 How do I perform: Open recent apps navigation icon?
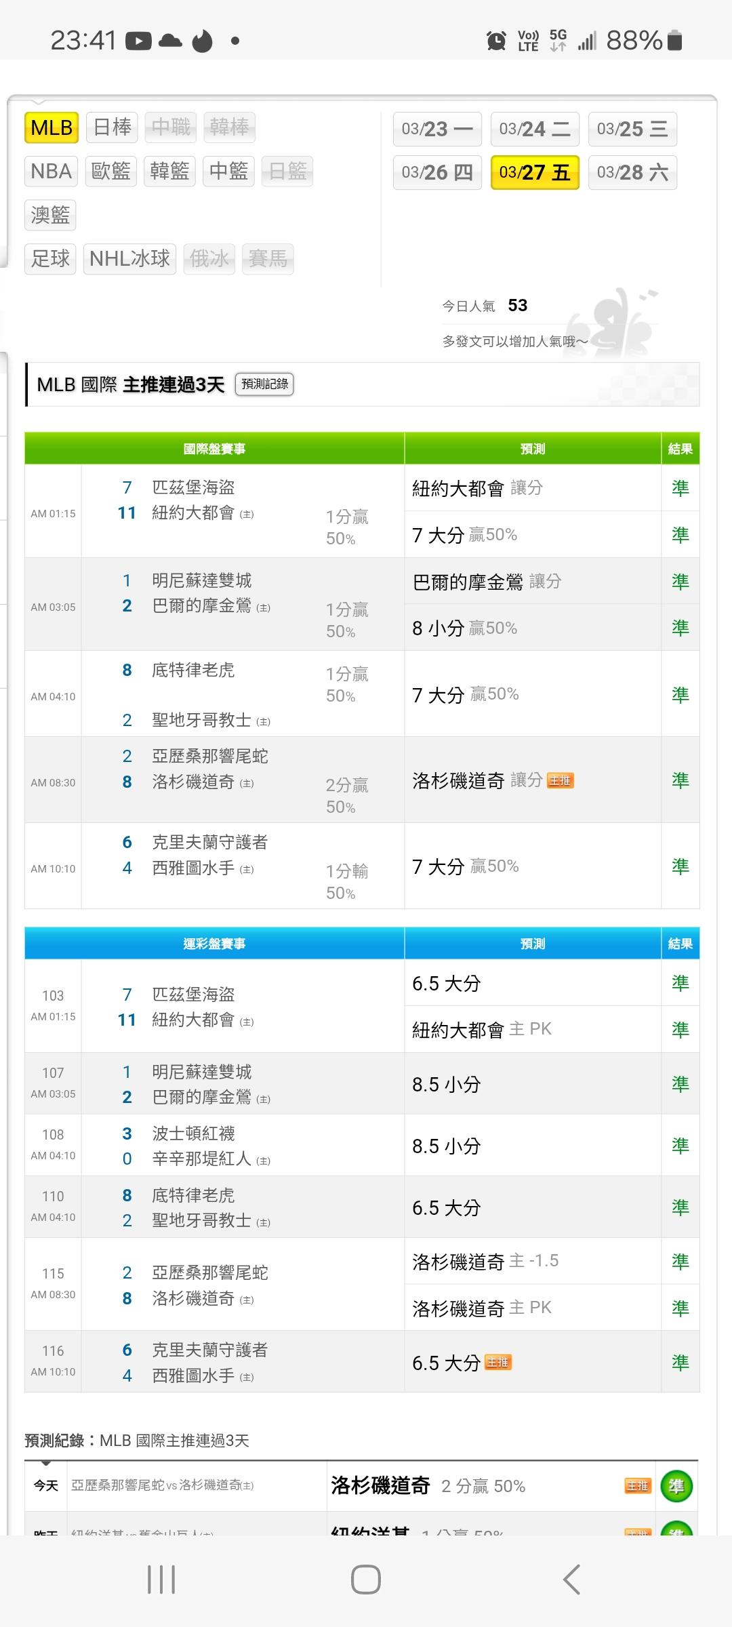(161, 1579)
